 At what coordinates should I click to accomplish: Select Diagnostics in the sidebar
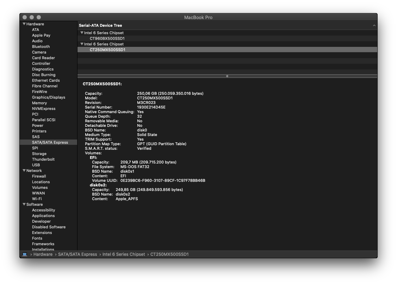click(x=43, y=69)
